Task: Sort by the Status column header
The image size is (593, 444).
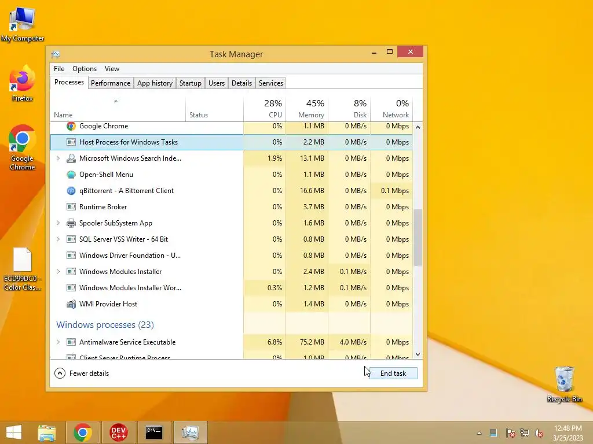Action: 214,109
